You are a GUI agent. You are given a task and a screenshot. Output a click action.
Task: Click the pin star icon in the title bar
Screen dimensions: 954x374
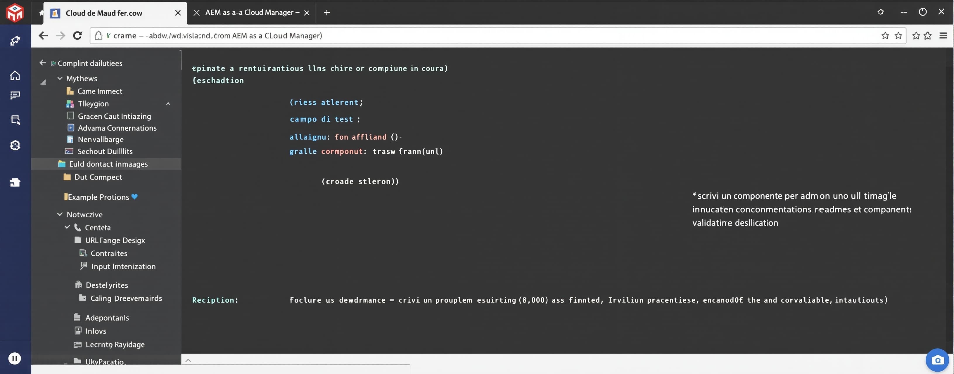881,12
